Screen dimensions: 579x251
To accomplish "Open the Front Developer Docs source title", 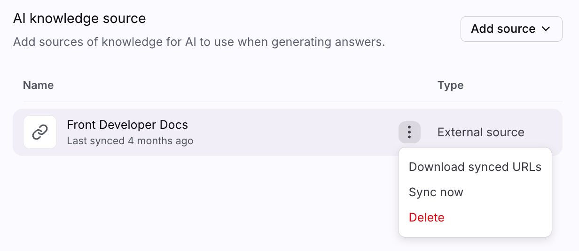I will 127,125.
